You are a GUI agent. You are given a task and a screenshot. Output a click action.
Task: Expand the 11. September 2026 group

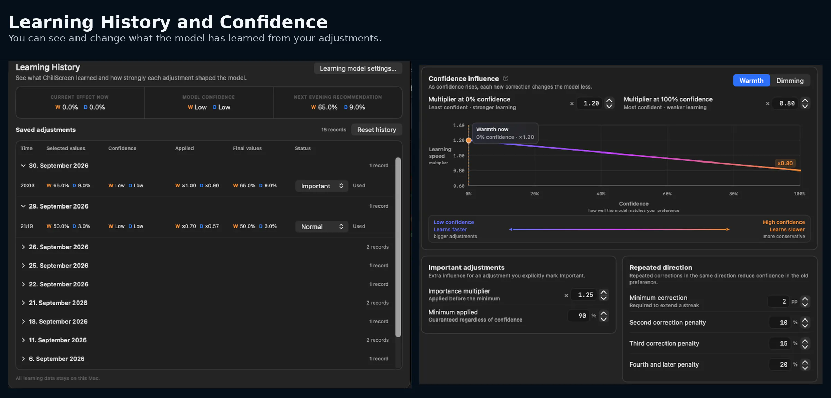click(x=23, y=340)
